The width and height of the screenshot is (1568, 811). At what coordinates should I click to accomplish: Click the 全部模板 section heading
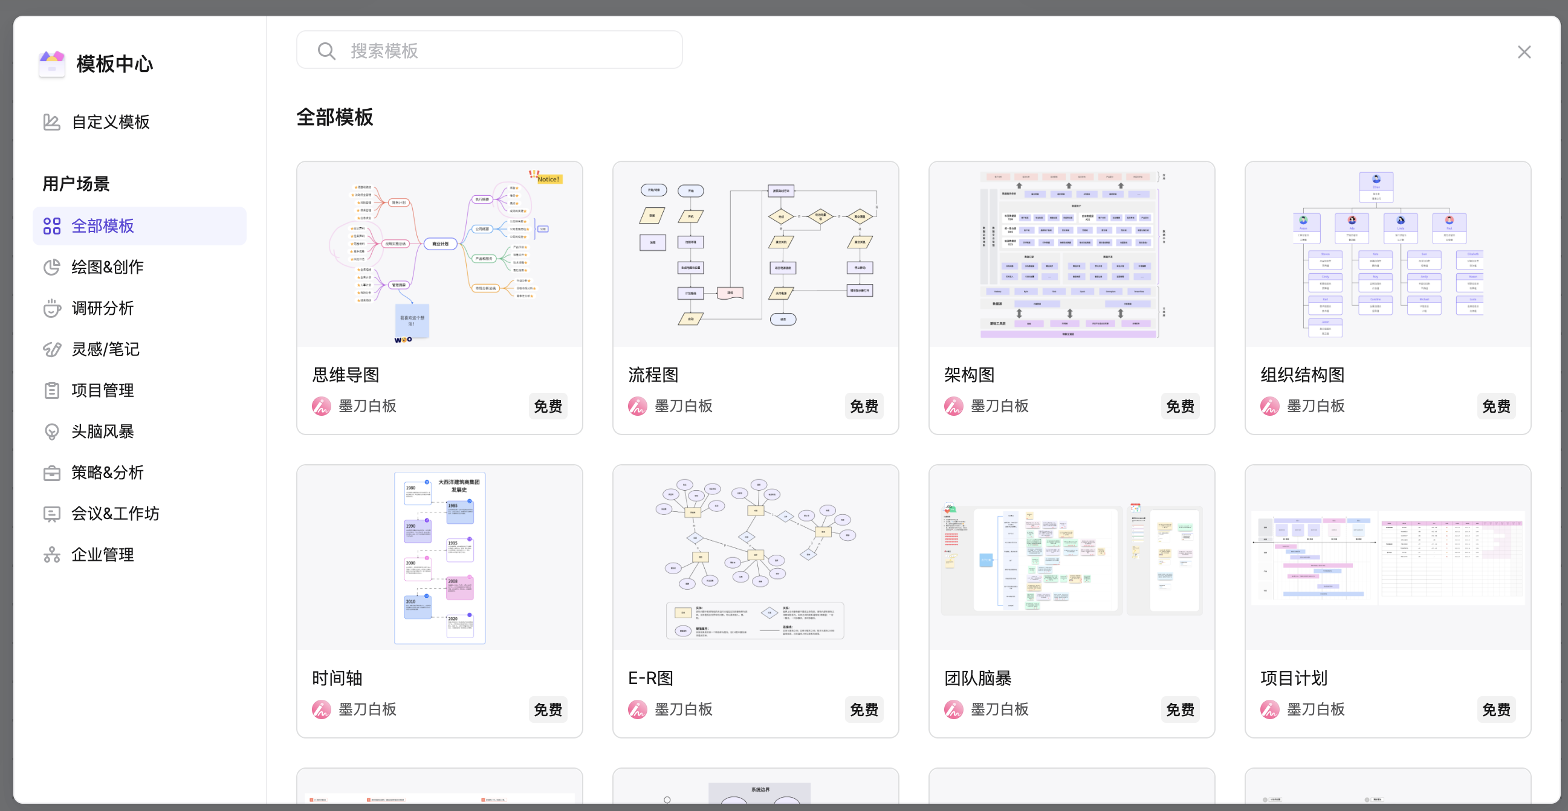(x=335, y=117)
